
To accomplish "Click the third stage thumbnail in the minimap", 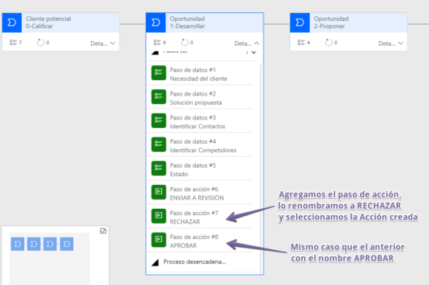I will coord(50,244).
